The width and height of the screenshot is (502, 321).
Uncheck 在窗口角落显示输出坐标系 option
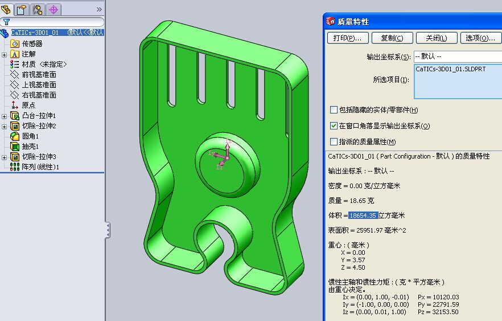[334, 126]
